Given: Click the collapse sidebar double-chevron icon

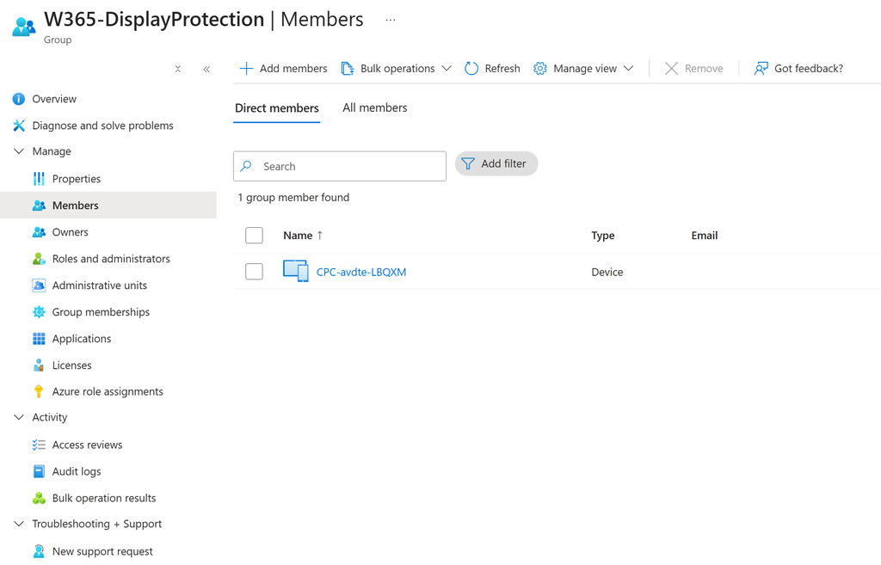Looking at the screenshot, I should (x=206, y=69).
